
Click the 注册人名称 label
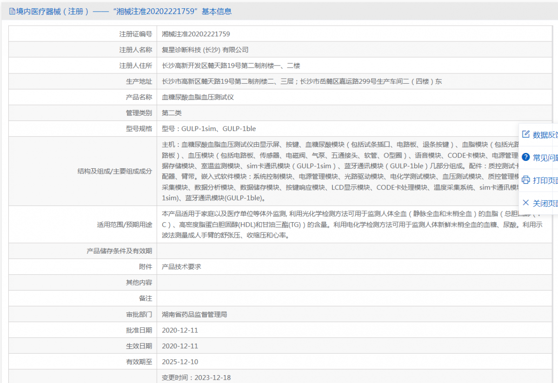click(136, 50)
